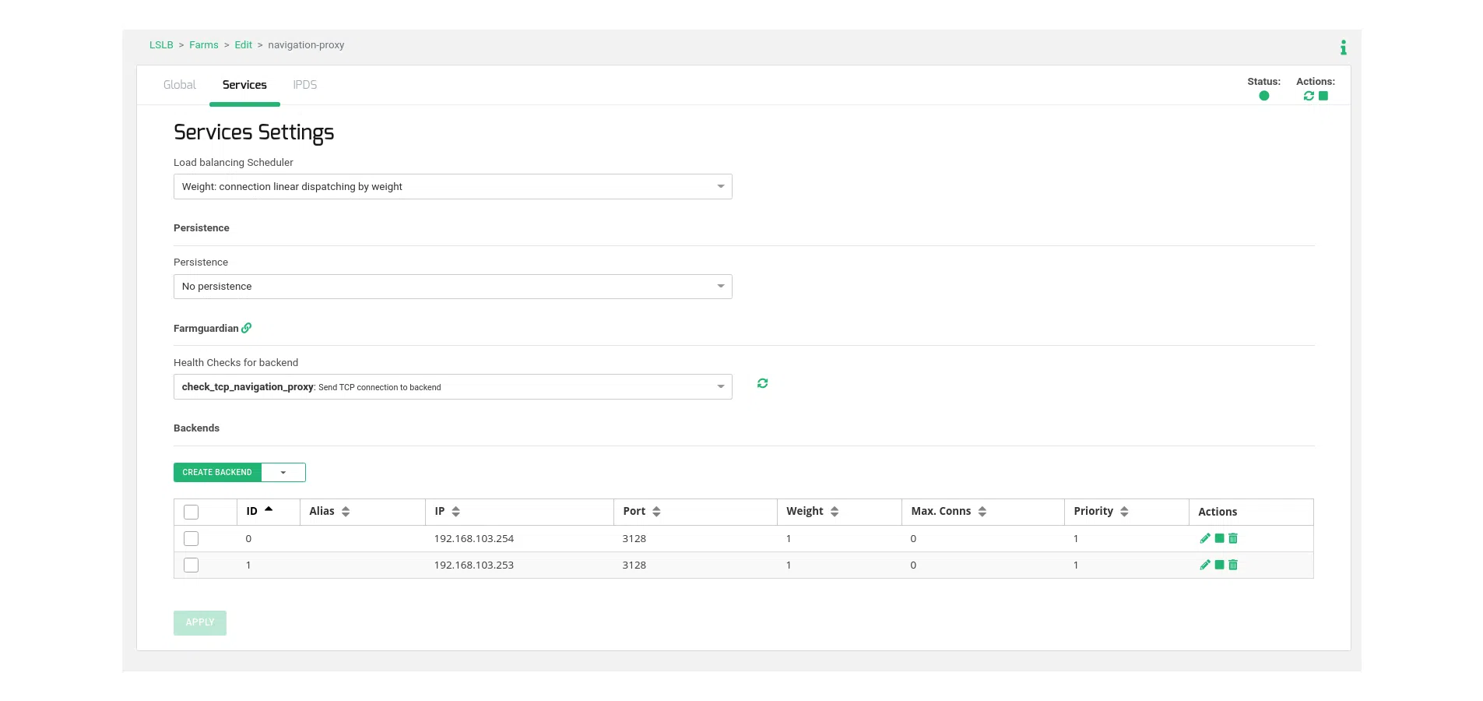The height and width of the screenshot is (701, 1483).
Task: Stop backend 192.168.103.254 using square icon
Action: click(1220, 538)
